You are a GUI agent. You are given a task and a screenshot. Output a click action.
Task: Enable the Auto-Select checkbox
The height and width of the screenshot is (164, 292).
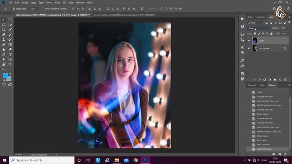pos(14,9)
